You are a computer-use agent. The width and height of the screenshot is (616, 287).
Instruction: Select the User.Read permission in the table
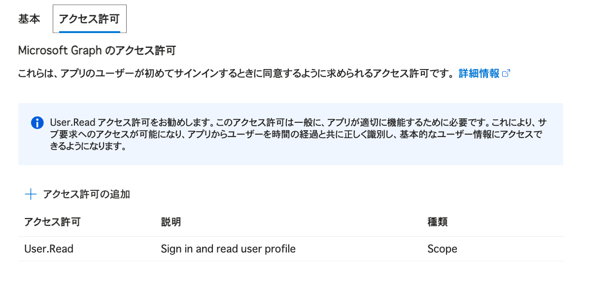[49, 249]
